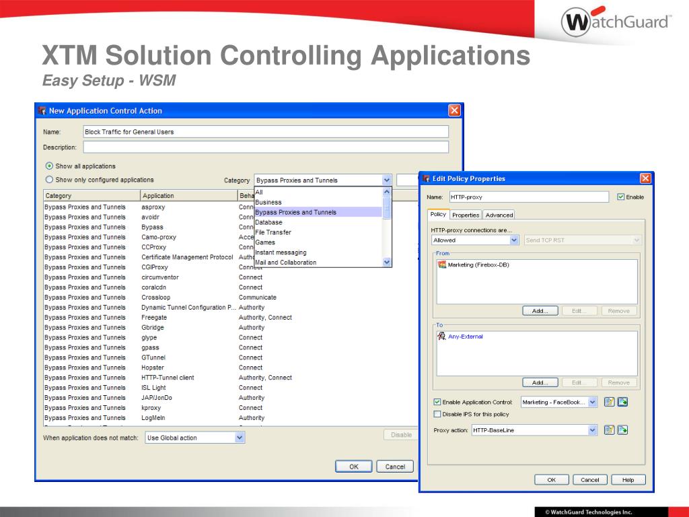Click the Application column header
Viewport: 689px width, 517px height.
pos(189,196)
